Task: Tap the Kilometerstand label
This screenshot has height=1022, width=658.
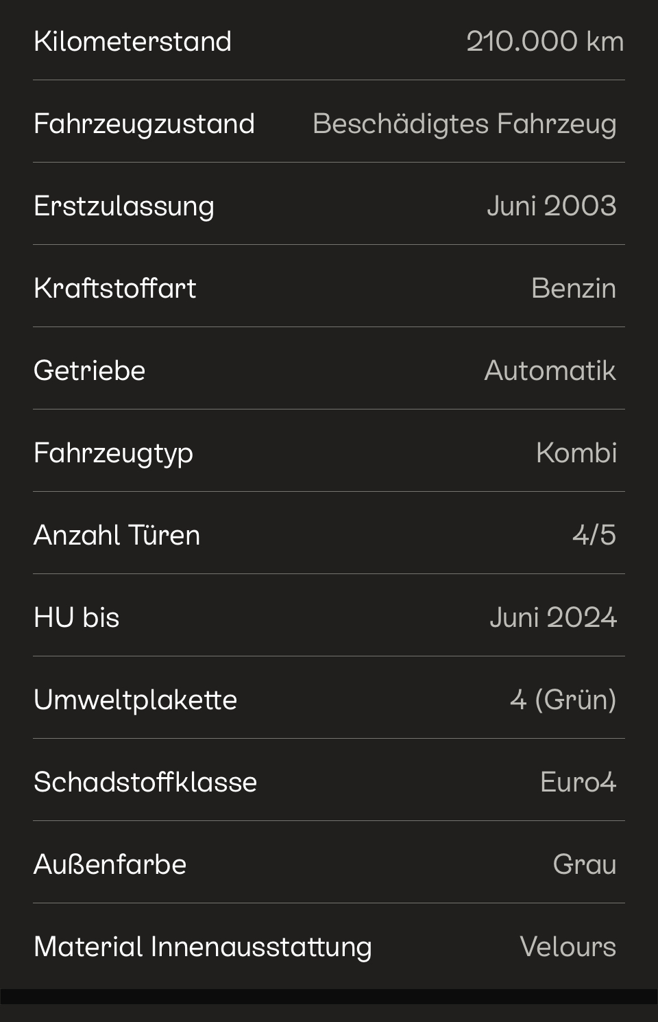Action: point(132,41)
